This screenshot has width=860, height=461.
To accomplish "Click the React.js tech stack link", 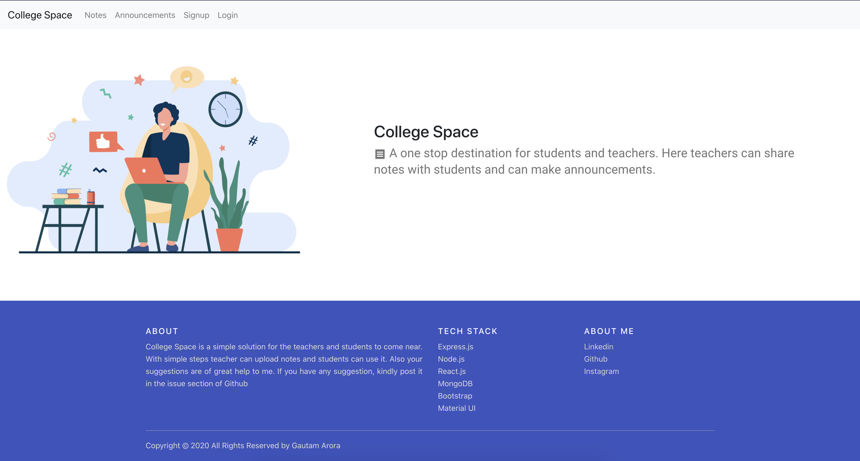I will tap(452, 371).
